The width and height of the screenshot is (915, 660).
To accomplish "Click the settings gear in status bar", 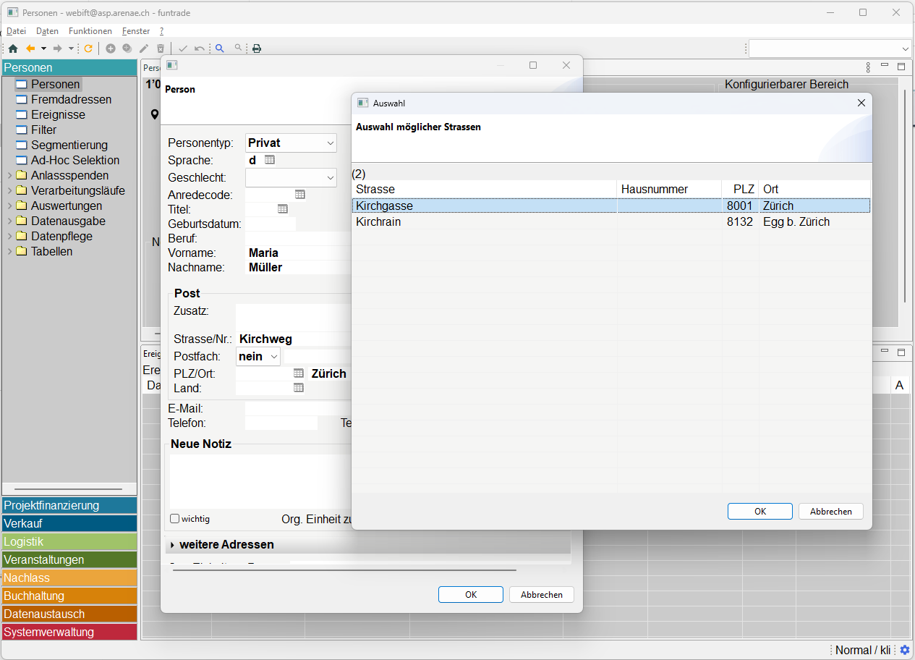I will click(905, 650).
